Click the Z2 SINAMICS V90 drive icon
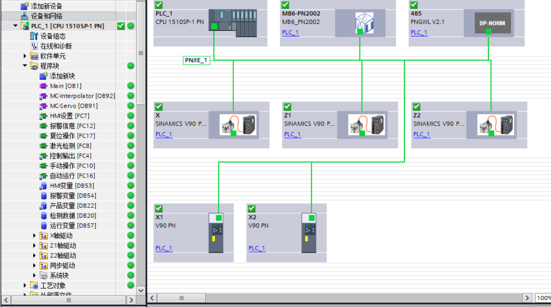The image size is (551, 307). pyautogui.click(x=496, y=125)
